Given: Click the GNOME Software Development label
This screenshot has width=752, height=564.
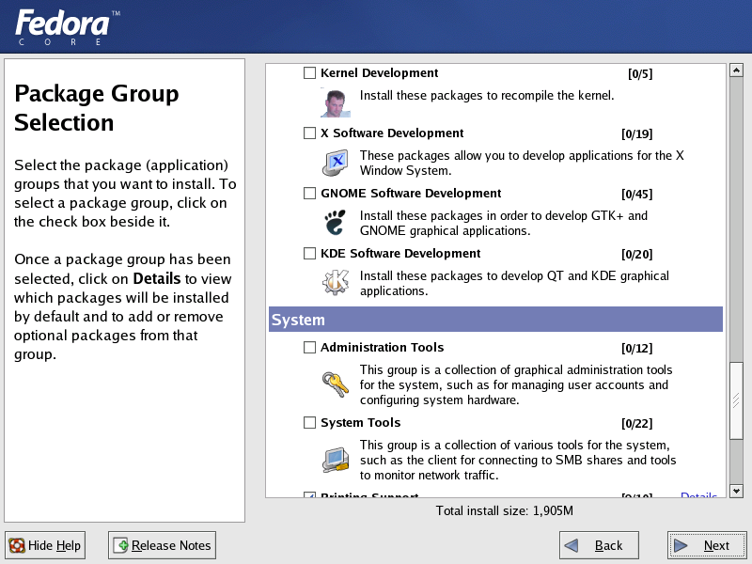Looking at the screenshot, I should (411, 194).
